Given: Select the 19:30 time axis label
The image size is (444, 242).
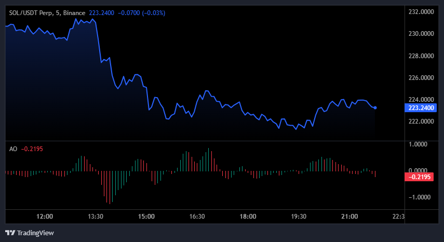Looking at the screenshot, I should click(x=299, y=216).
